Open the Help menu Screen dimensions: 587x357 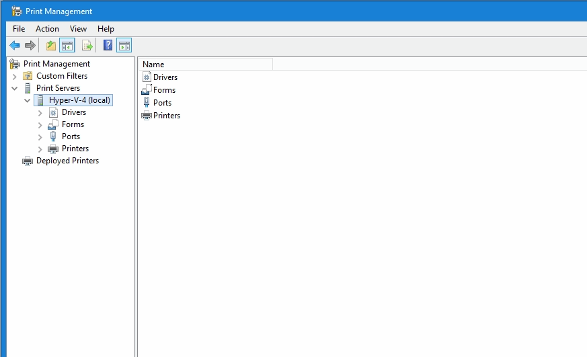pyautogui.click(x=106, y=29)
